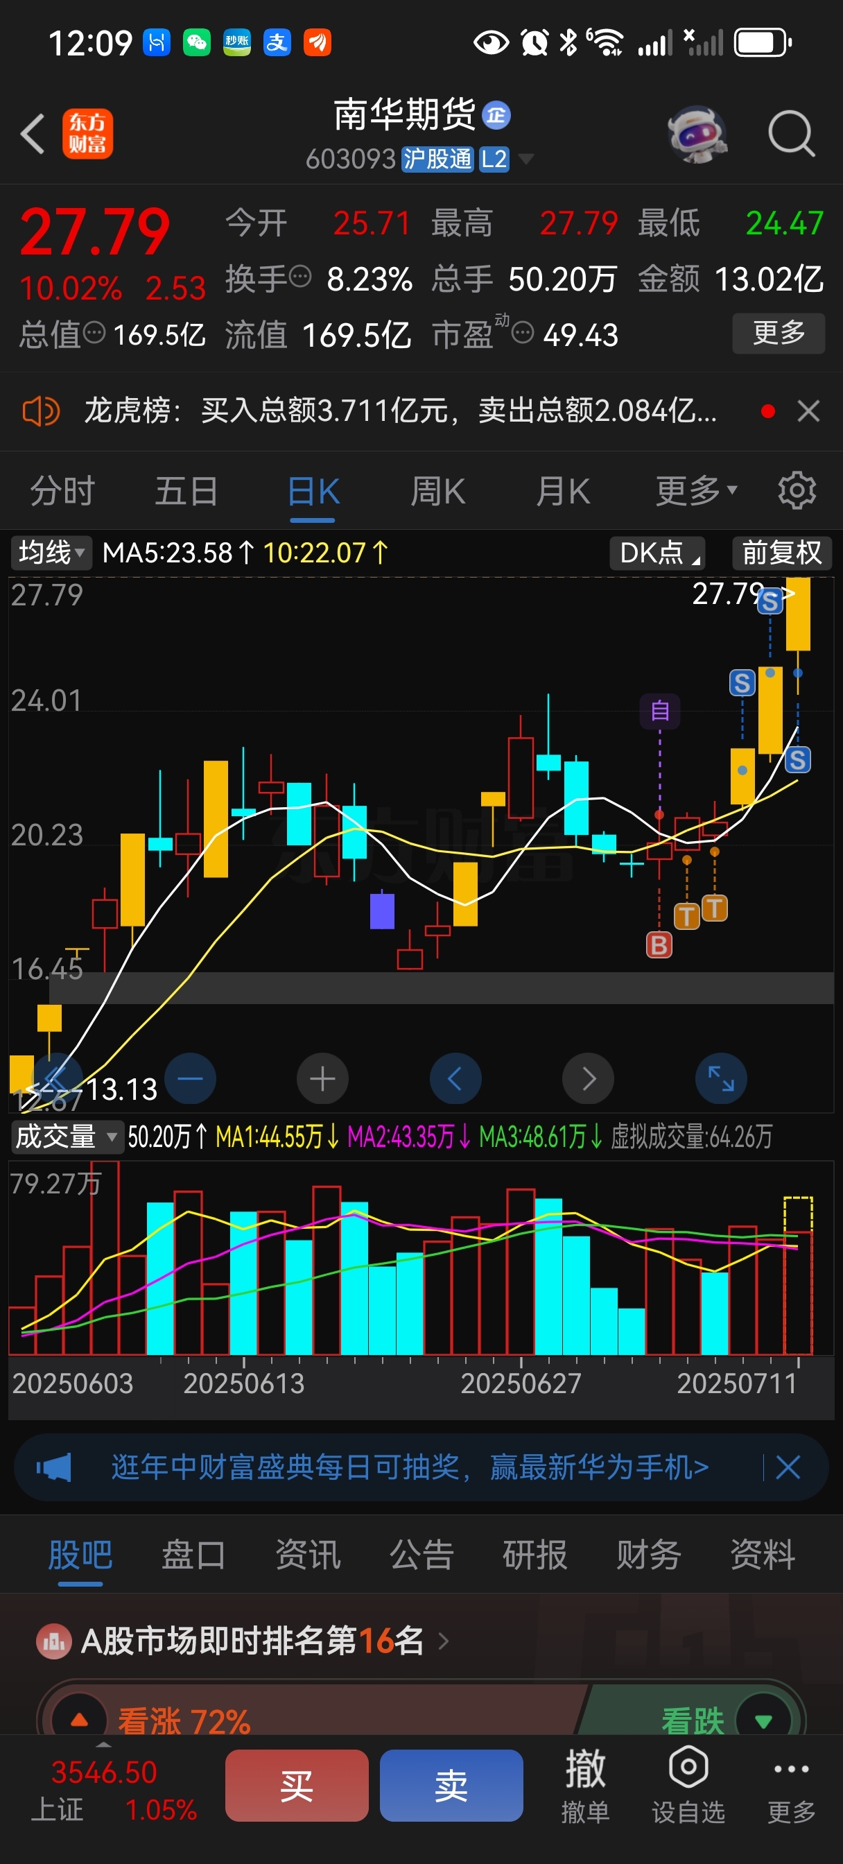Screen dimensions: 843x1864
Task: Open the 年中财富盛典 lottery promo link
Action: 410,1467
